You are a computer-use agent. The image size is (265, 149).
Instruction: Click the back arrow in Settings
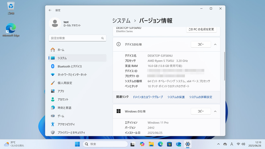(50, 10)
